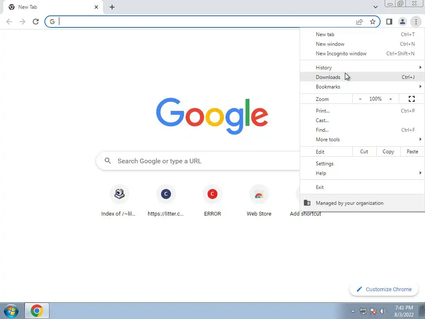Open the https://litter.c shortcut tile
The image size is (425, 319).
coord(166,201)
